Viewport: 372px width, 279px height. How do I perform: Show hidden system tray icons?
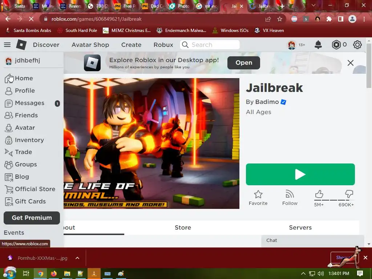[x=303, y=274]
